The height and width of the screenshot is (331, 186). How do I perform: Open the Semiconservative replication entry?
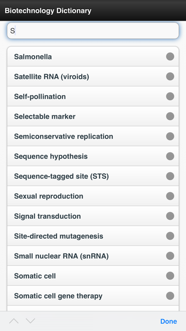pyautogui.click(x=93, y=136)
